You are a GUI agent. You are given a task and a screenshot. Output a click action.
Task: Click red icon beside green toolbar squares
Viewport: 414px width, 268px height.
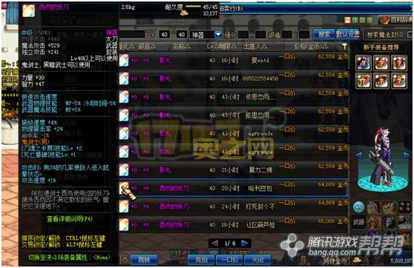click(348, 20)
